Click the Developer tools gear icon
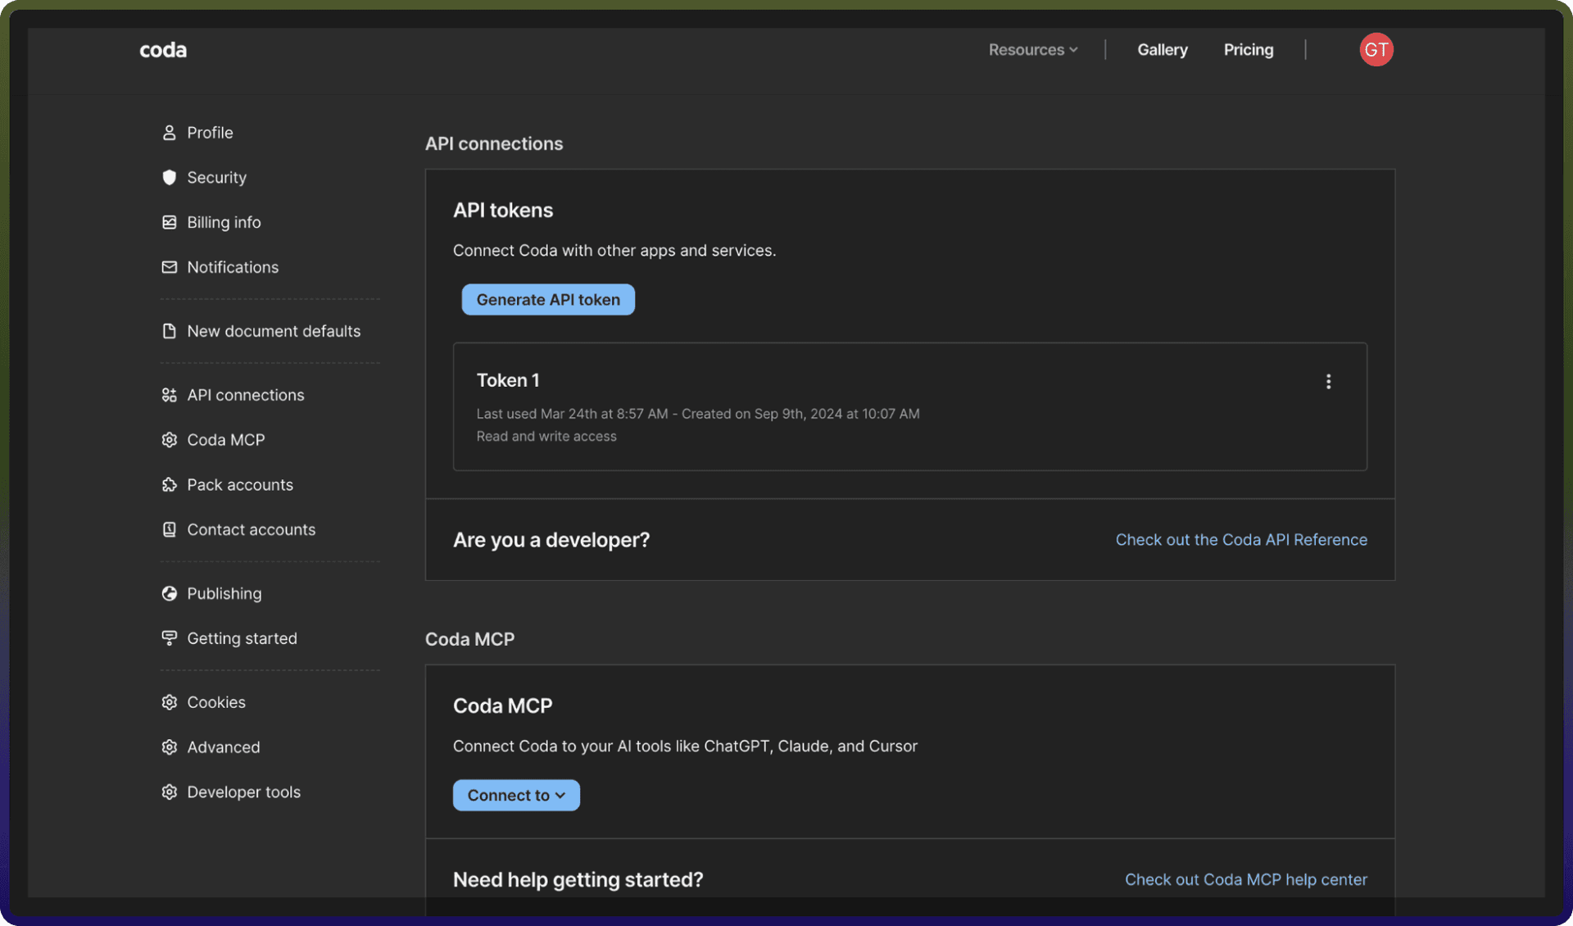The image size is (1573, 926). 169,792
